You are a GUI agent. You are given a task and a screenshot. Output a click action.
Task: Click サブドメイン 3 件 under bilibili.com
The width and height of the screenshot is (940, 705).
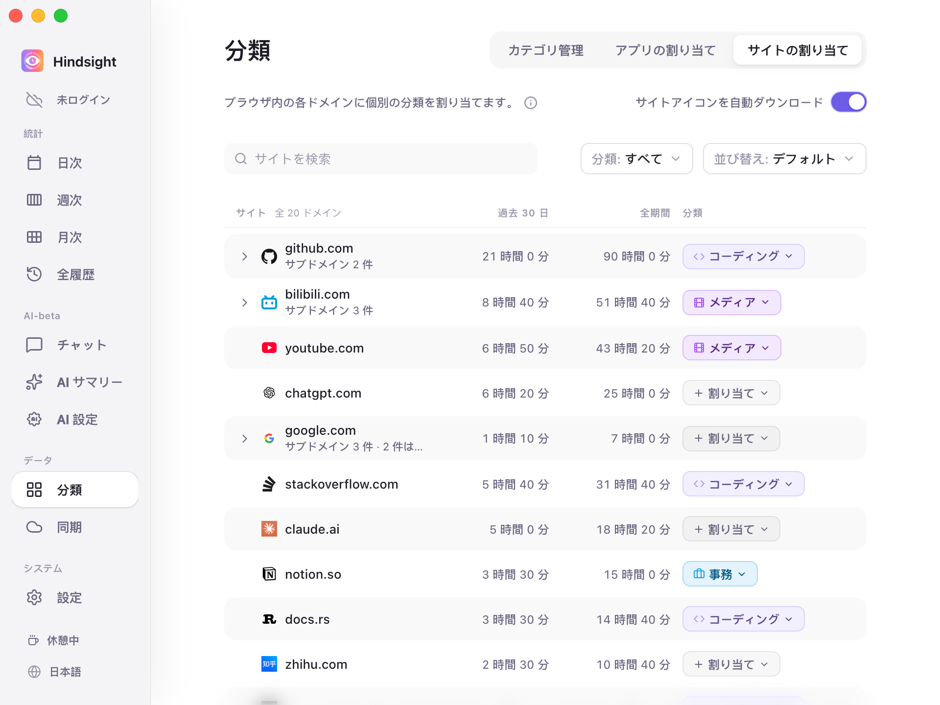pos(329,310)
